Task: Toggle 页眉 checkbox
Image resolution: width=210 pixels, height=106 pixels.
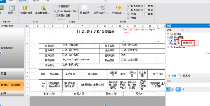Action: coord(129,14)
